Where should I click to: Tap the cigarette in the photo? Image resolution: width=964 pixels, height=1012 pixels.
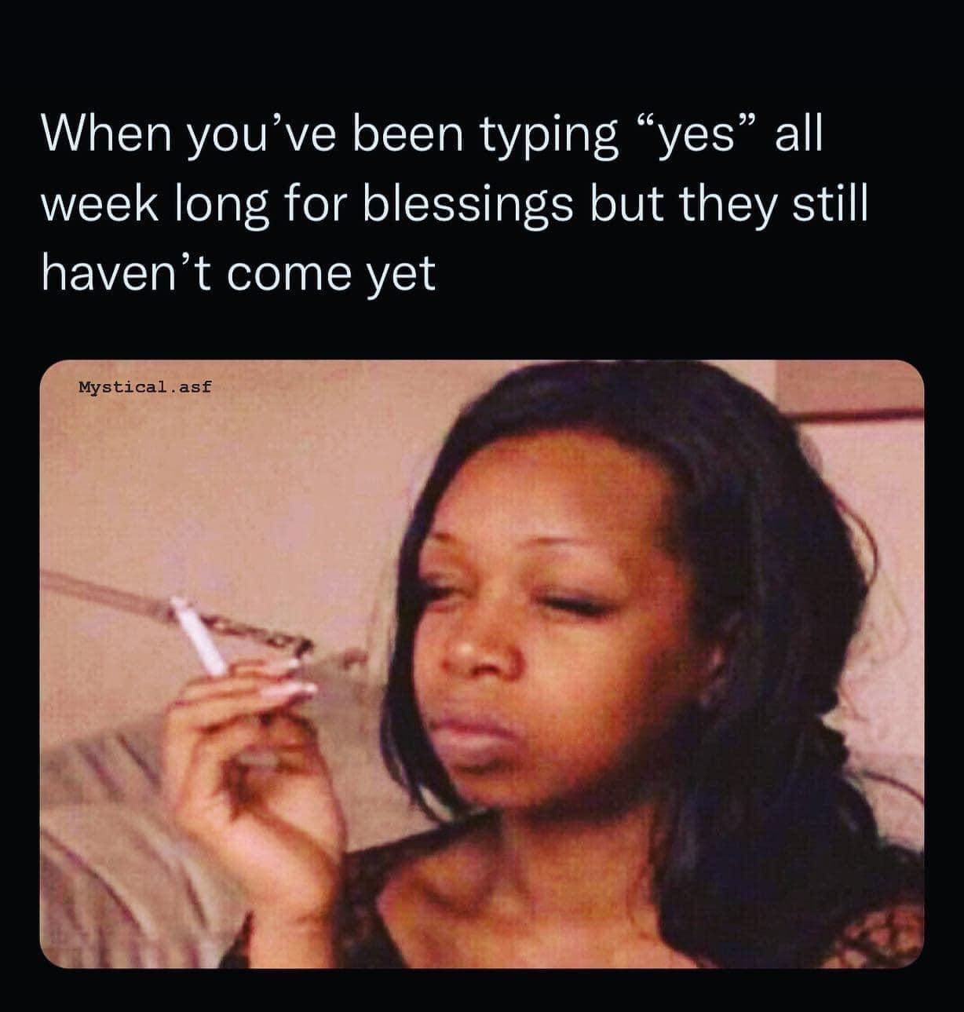click(199, 636)
